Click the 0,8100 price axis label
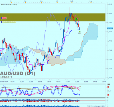Viewport: 114px width, 107px height. pyautogui.click(x=110, y=4)
